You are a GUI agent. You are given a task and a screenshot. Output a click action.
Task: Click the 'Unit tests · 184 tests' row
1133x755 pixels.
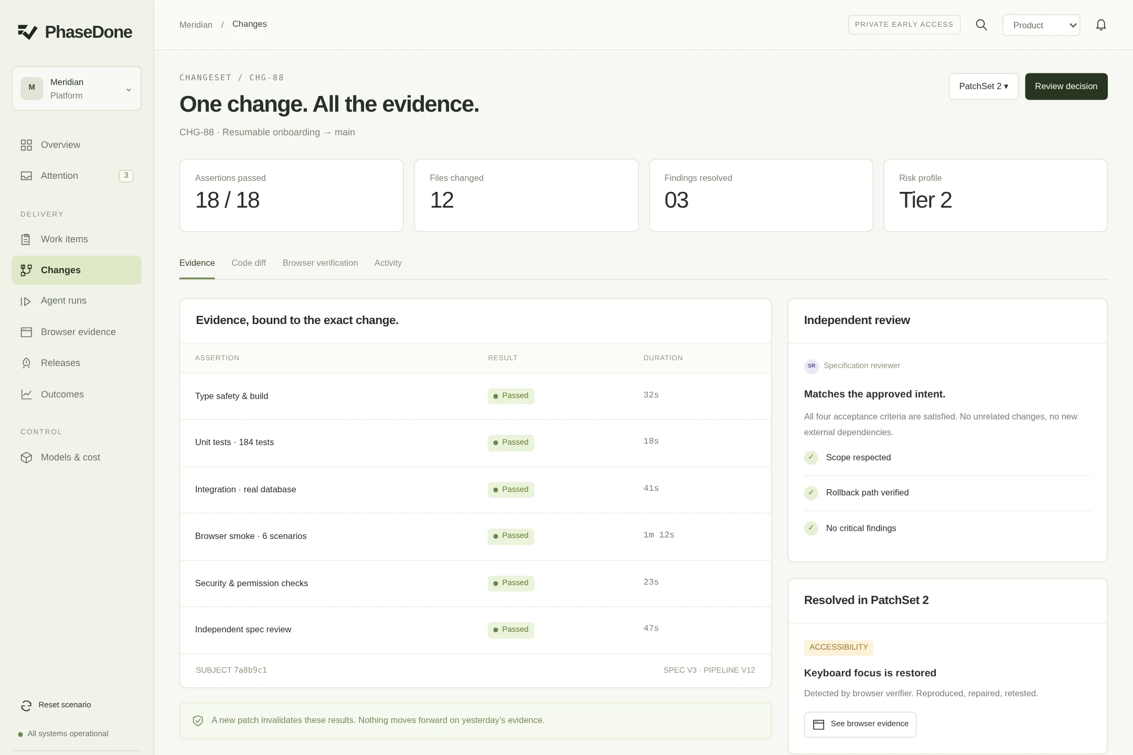[x=475, y=443]
